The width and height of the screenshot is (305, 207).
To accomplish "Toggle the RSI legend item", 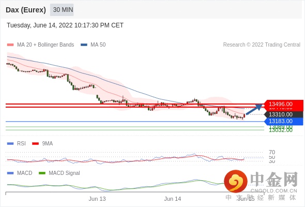I will coord(17,143).
